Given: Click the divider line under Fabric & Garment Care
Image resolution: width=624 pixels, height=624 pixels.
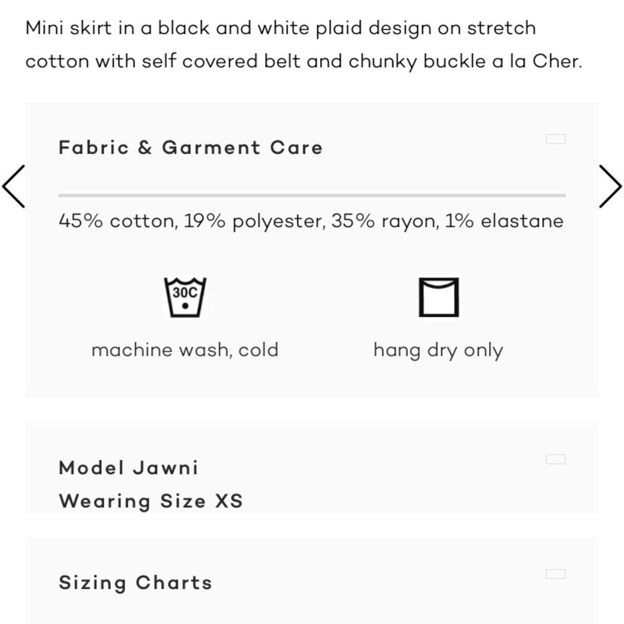Looking at the screenshot, I should point(312,195).
